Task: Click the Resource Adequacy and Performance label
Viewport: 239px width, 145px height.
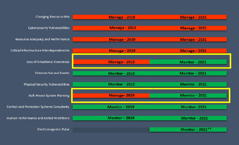Action: tap(42, 39)
